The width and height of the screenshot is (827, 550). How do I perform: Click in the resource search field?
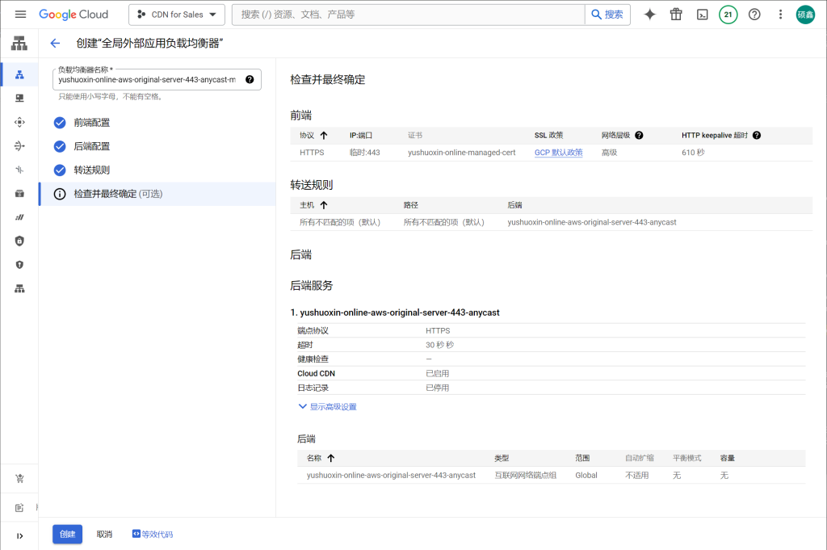coord(408,15)
